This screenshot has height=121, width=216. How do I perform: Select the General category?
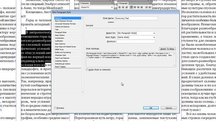[67, 18]
